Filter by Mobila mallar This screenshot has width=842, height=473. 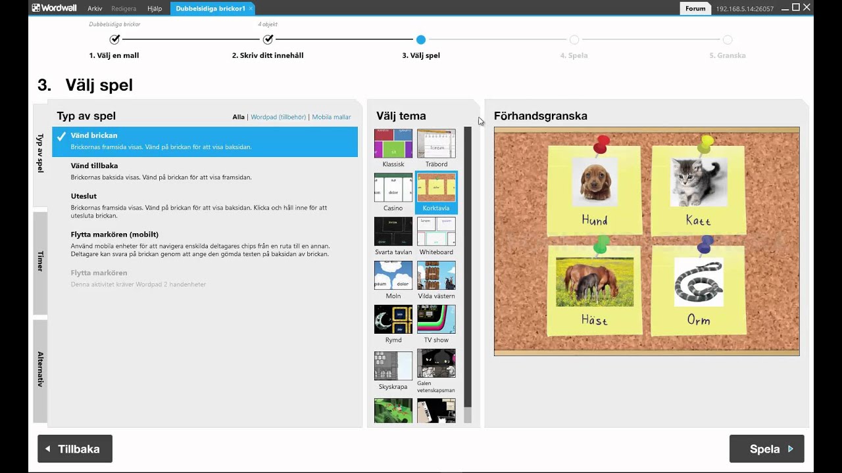tap(332, 117)
